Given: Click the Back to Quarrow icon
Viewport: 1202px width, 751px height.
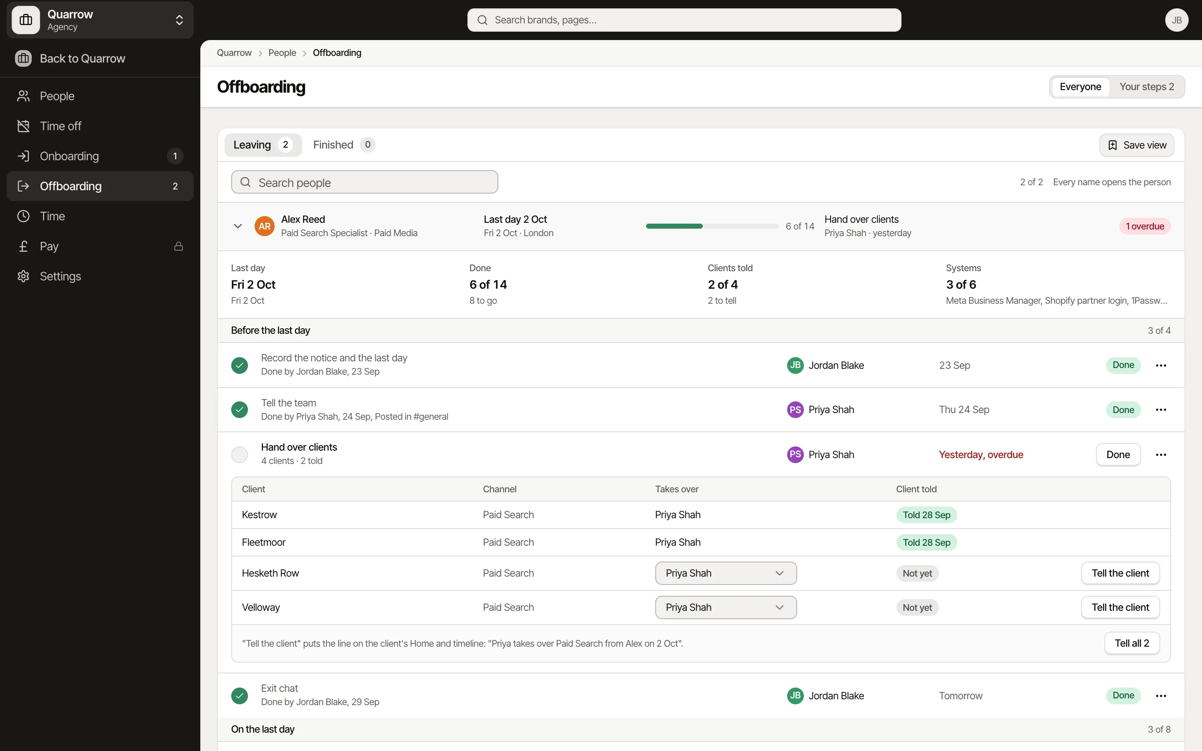Looking at the screenshot, I should click(x=23, y=58).
